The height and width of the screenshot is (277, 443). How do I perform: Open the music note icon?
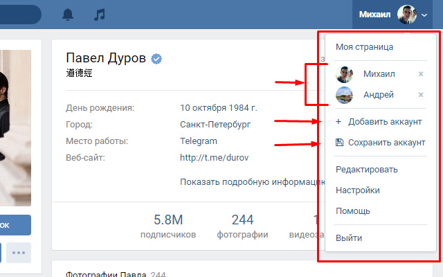pos(100,15)
